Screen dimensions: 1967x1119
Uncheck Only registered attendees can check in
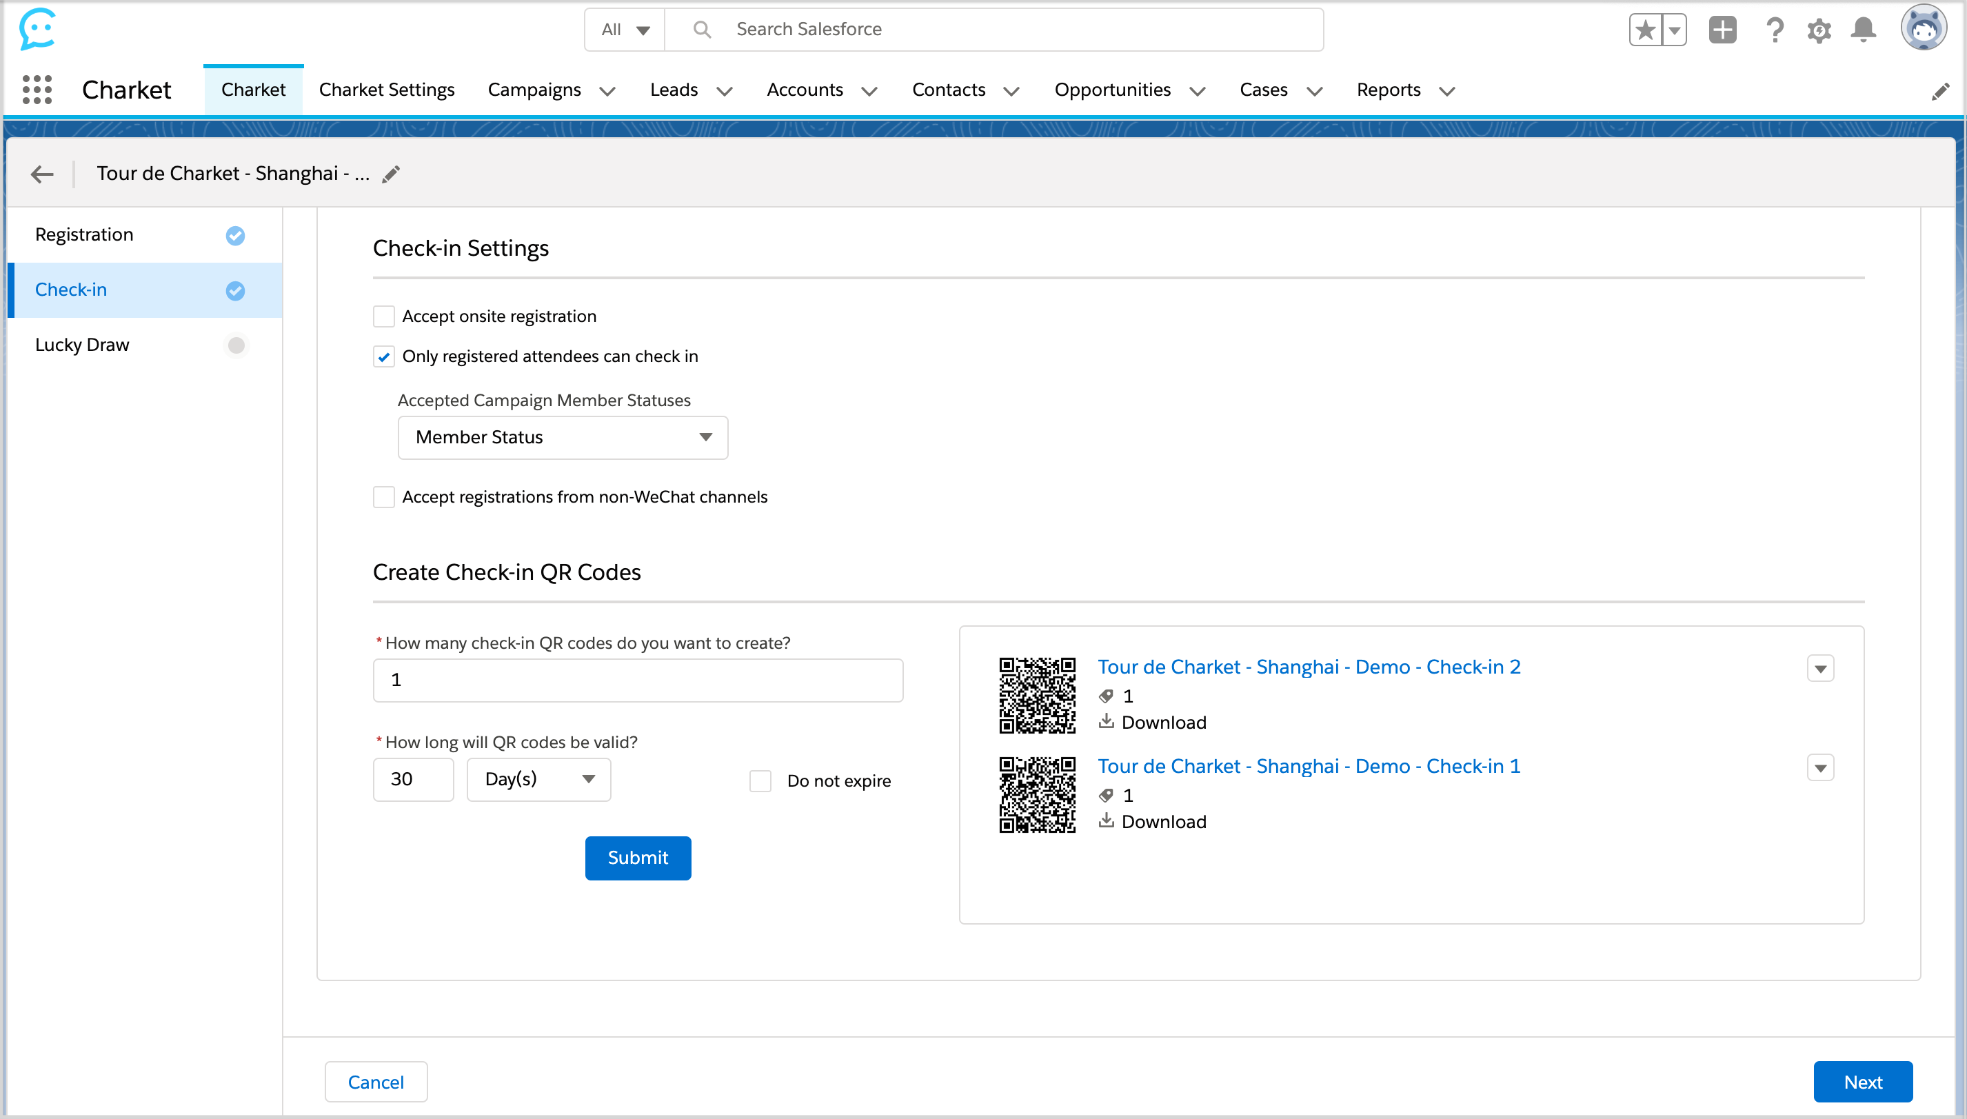pyautogui.click(x=383, y=356)
